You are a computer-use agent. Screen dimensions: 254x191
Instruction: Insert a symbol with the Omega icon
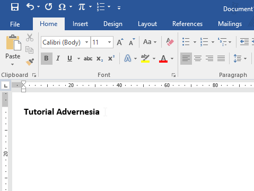click(62, 7)
